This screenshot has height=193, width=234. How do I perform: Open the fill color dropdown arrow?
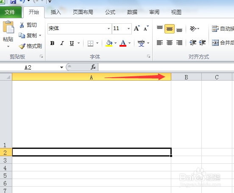pyautogui.click(x=115, y=43)
